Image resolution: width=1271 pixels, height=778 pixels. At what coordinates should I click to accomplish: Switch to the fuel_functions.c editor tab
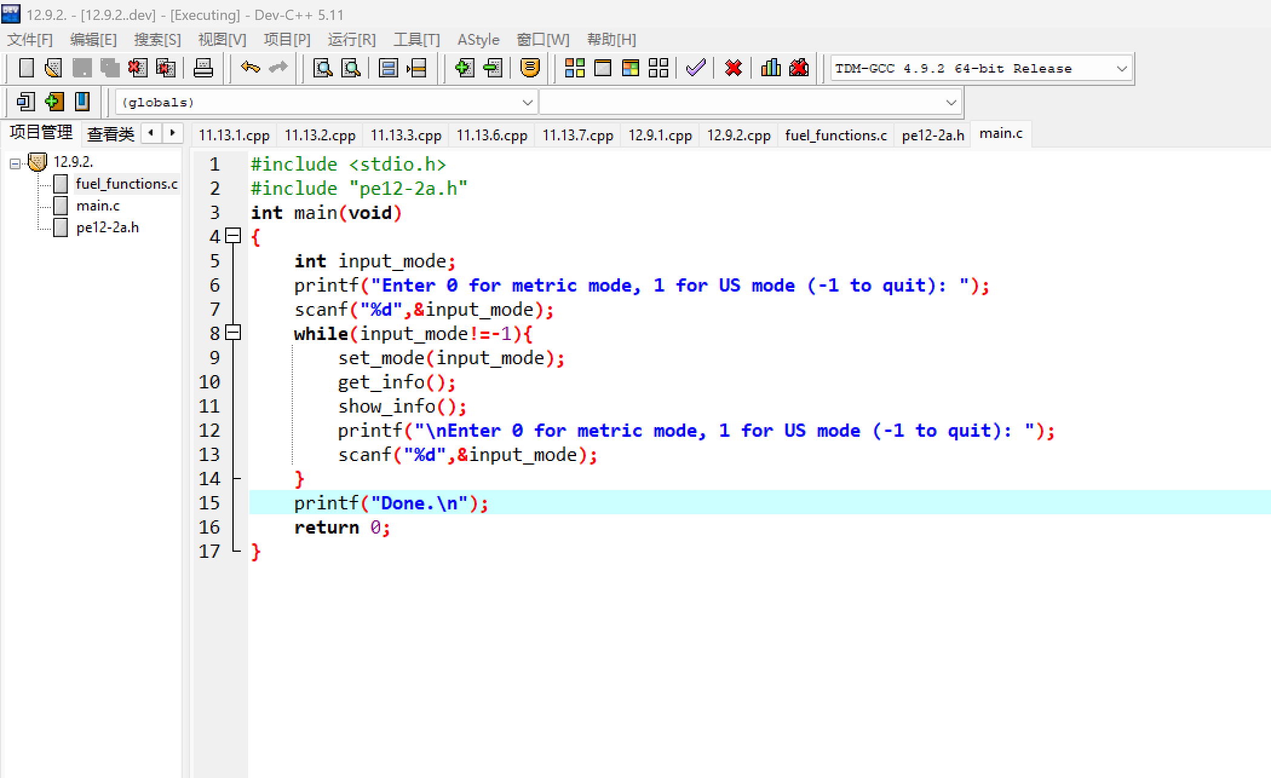pyautogui.click(x=835, y=135)
